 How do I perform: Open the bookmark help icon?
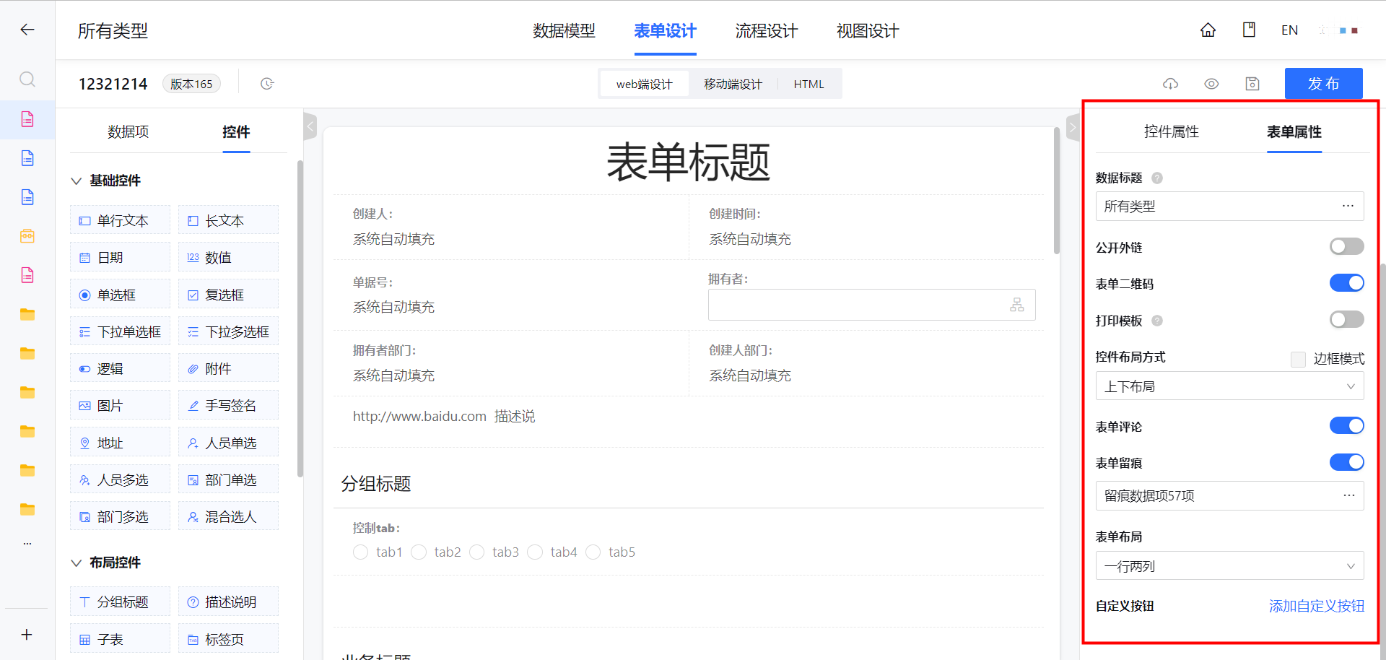pos(1249,30)
